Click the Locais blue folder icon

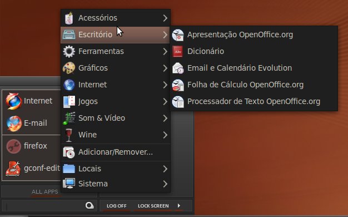coord(69,169)
